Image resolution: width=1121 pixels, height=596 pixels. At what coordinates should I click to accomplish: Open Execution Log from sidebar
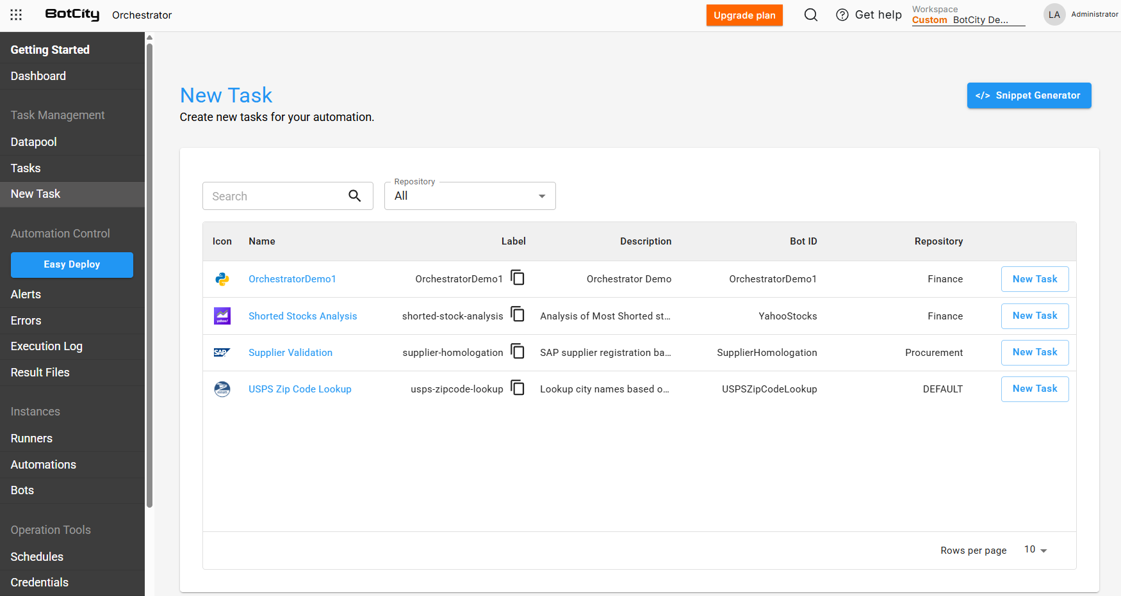click(x=47, y=346)
